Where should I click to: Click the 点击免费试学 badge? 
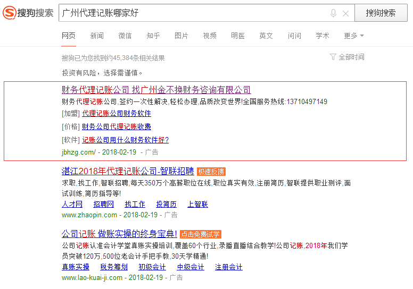tap(200, 234)
